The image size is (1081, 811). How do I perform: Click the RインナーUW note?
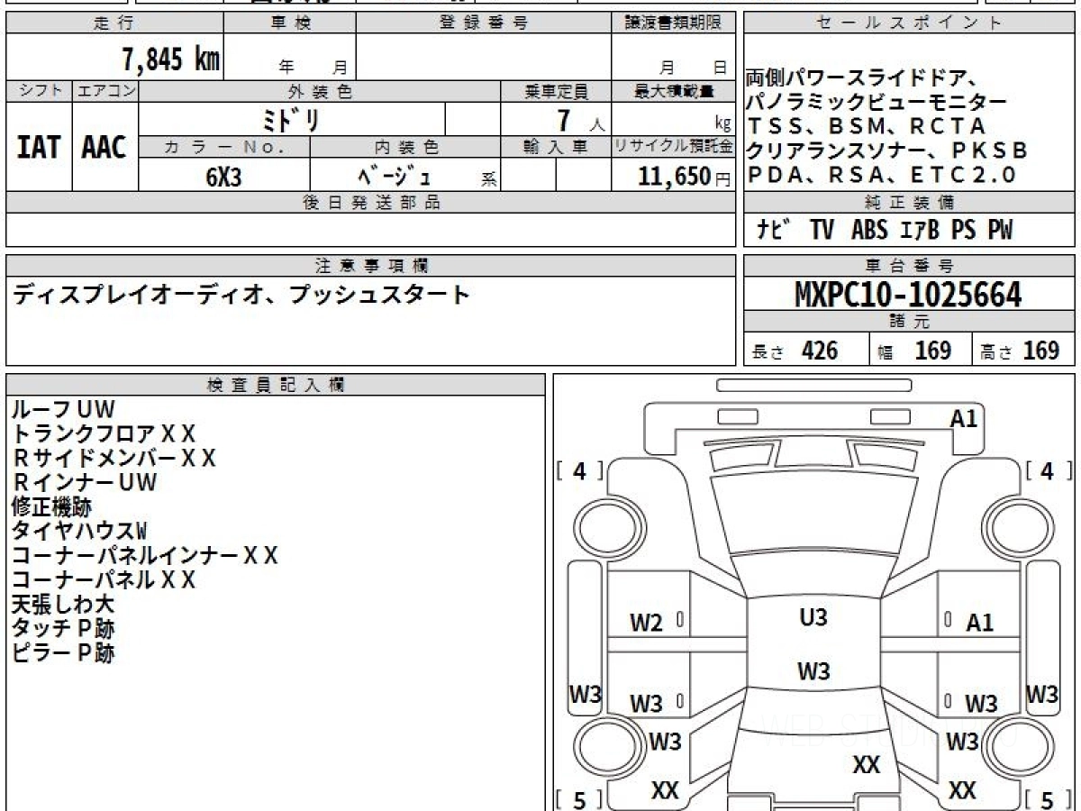[x=84, y=482]
